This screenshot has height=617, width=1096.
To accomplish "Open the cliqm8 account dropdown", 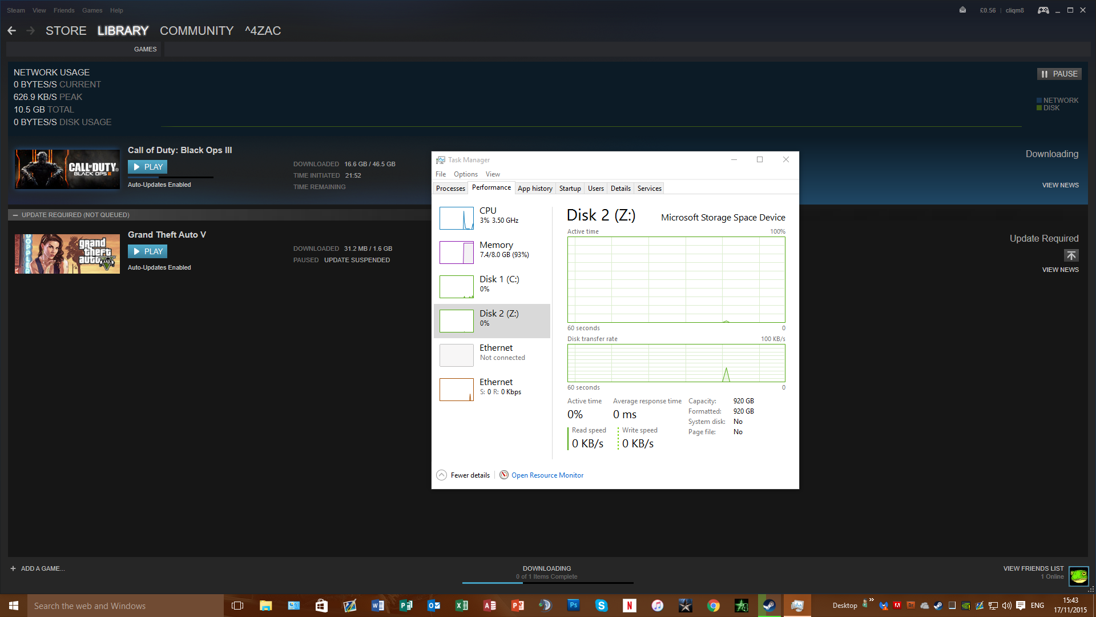I will pos(1014,10).
